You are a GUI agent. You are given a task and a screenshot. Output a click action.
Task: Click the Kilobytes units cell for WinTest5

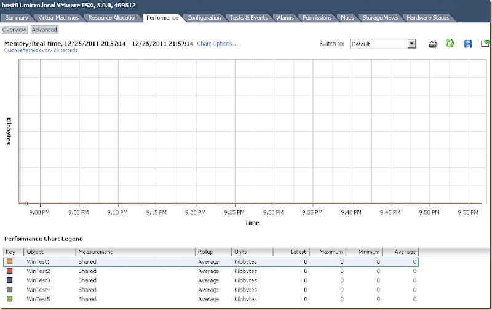tap(245, 300)
